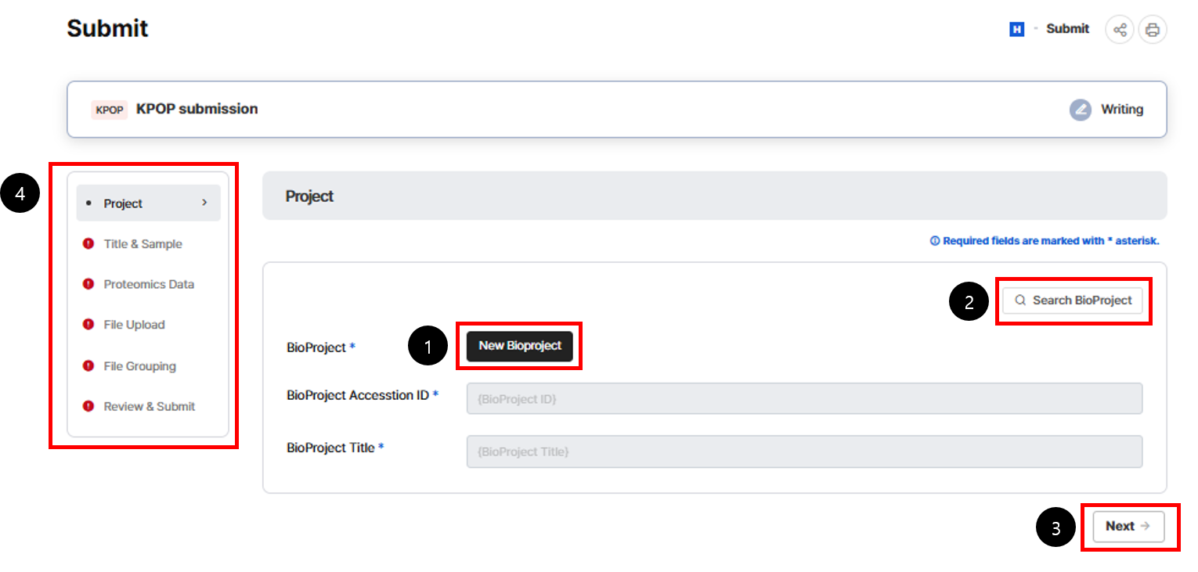1198x572 pixels.
Task: Click the KPOP badge label
Action: pos(110,110)
